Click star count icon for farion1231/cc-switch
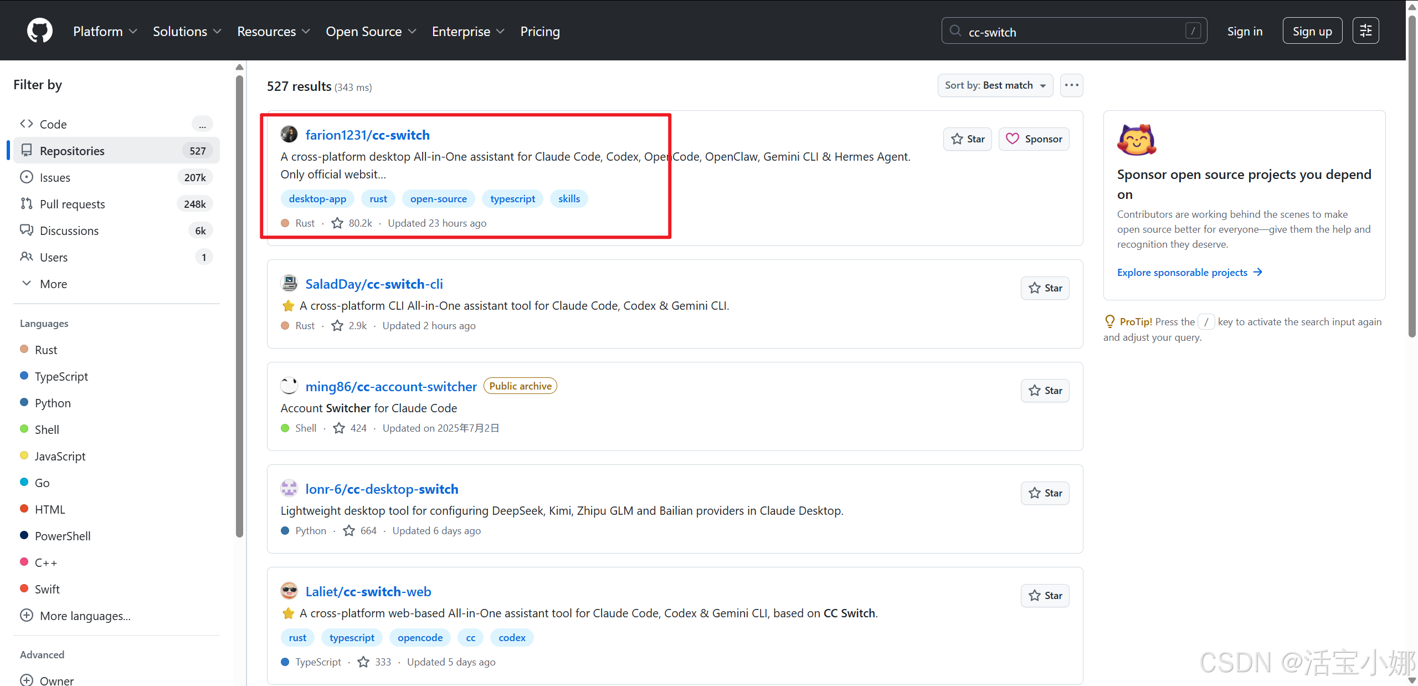 pos(337,223)
